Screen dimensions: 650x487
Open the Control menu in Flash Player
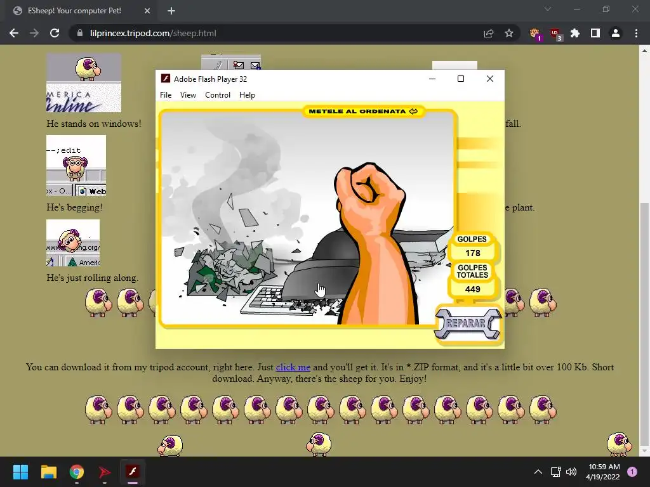click(x=218, y=95)
